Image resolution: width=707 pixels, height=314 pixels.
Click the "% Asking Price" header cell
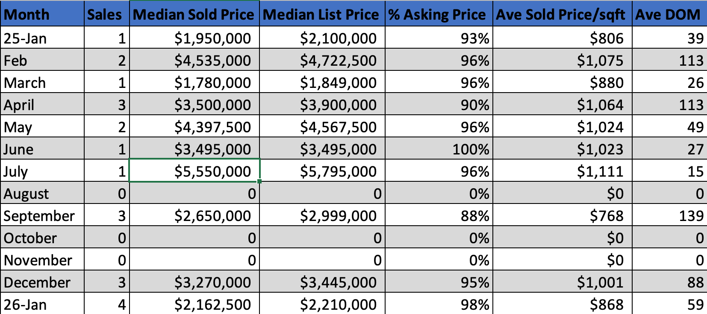pyautogui.click(x=439, y=15)
